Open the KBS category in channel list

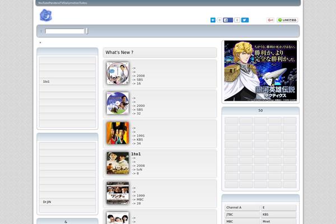click(x=278, y=214)
